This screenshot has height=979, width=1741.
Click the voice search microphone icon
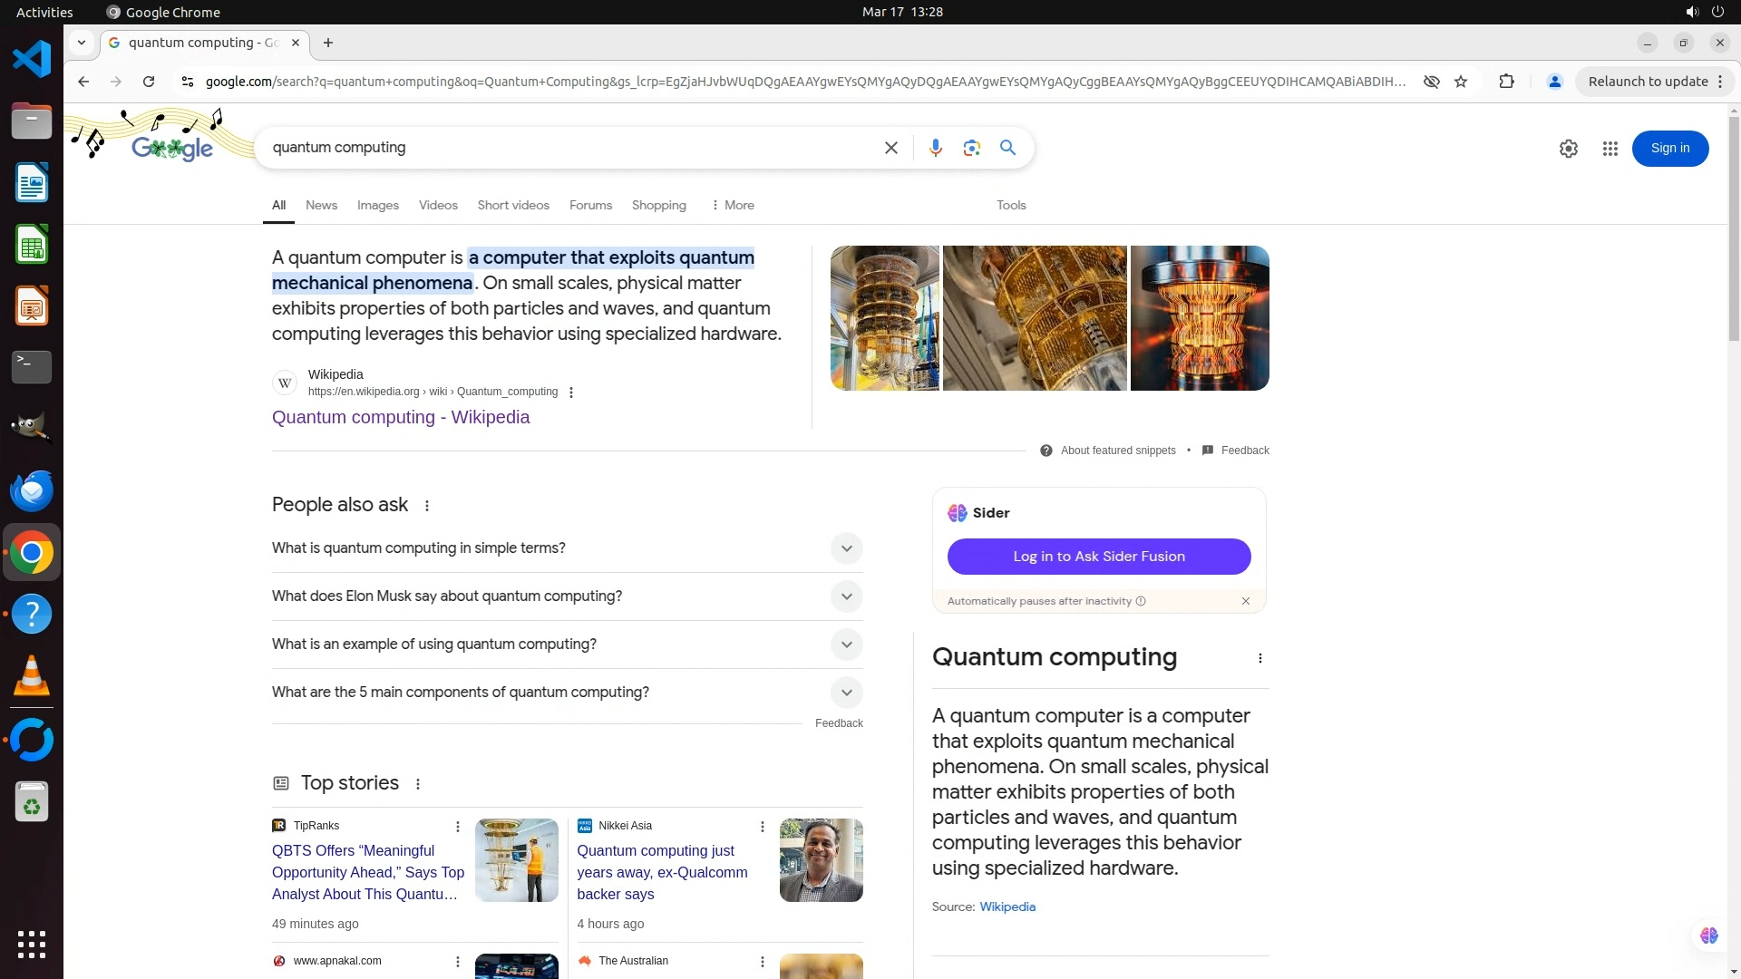[935, 148]
